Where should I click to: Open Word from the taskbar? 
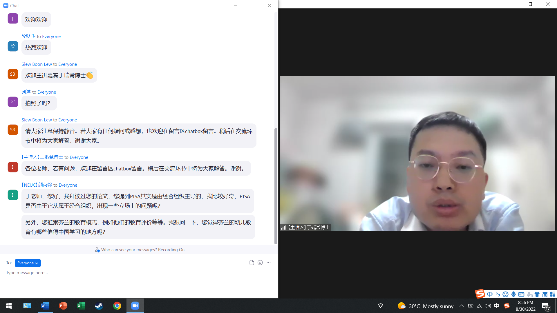point(45,306)
